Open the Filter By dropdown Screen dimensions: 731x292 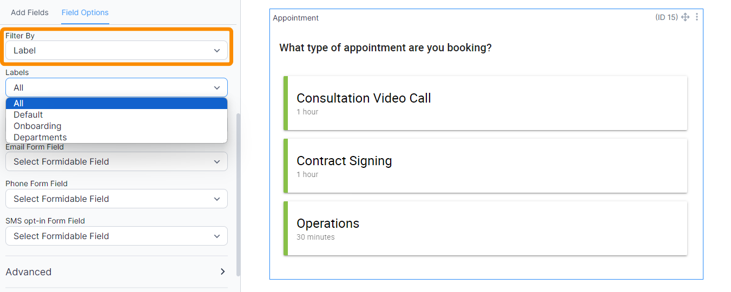point(116,51)
